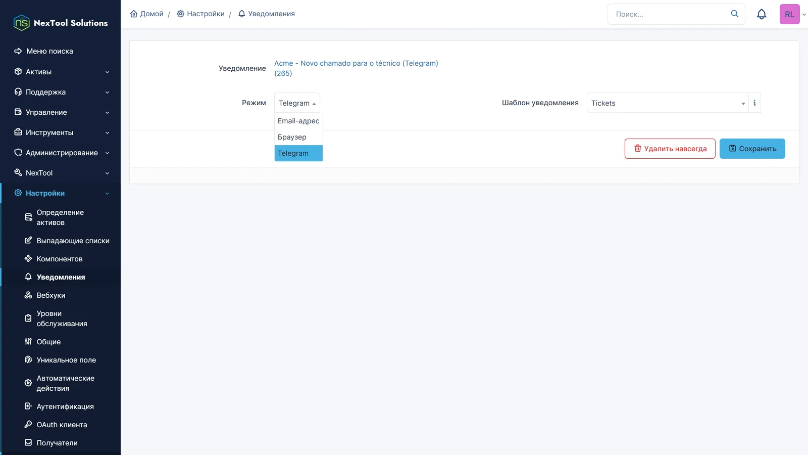Image resolution: width=808 pixels, height=455 pixels.
Task: Click the Home breadcrumb house icon
Action: point(134,14)
